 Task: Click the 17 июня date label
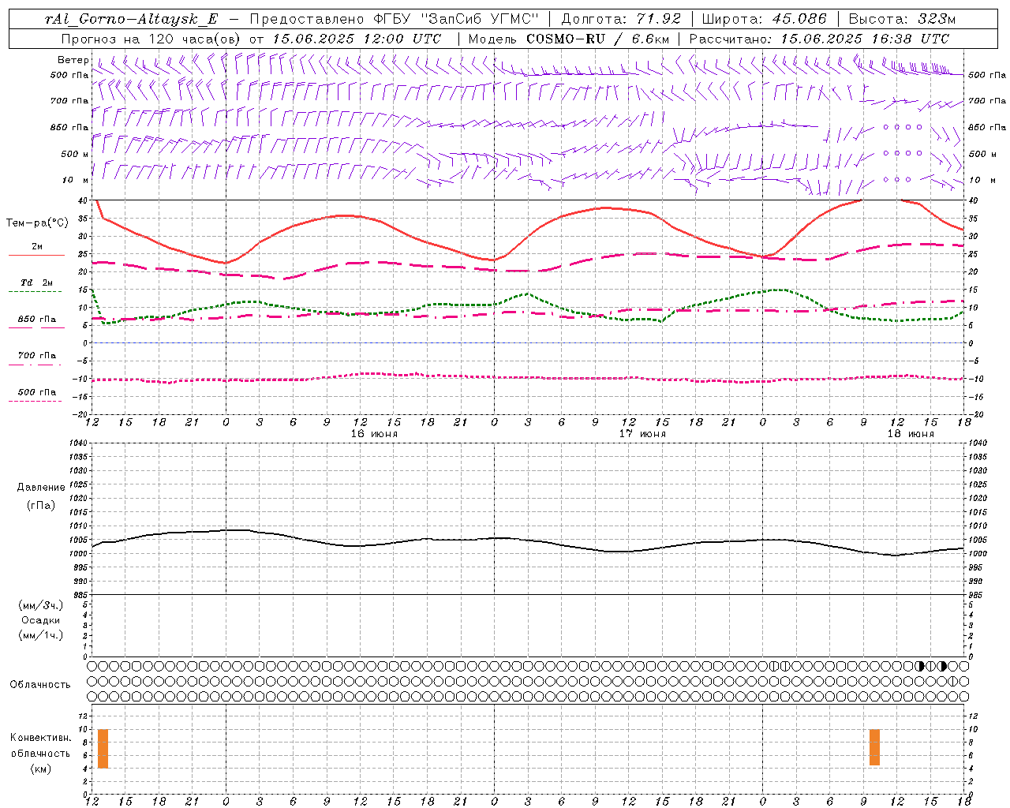642,434
